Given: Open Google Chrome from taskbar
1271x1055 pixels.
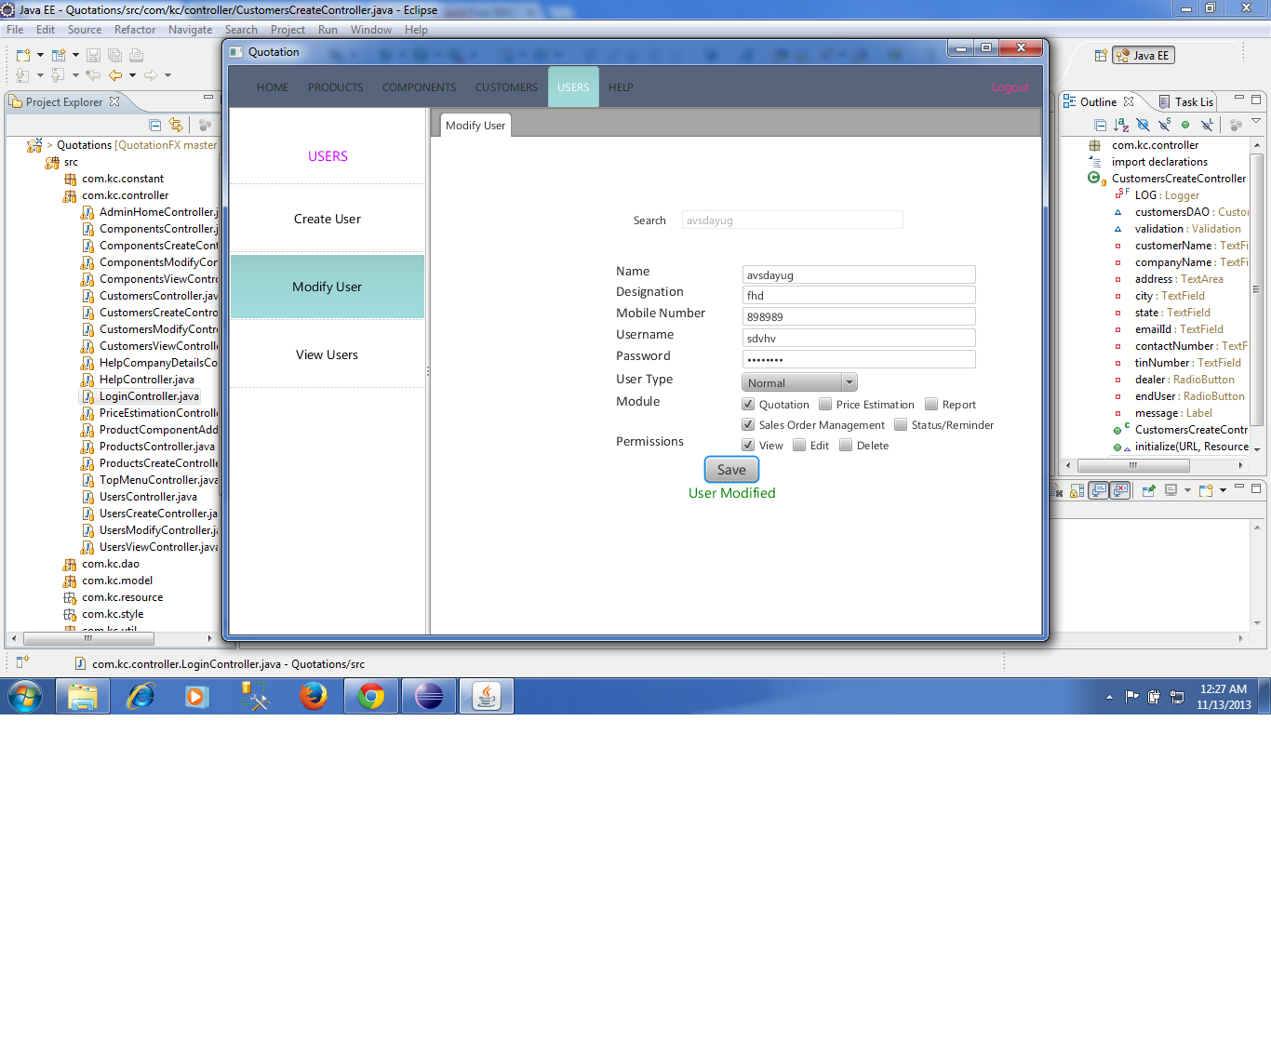Looking at the screenshot, I should [x=371, y=696].
